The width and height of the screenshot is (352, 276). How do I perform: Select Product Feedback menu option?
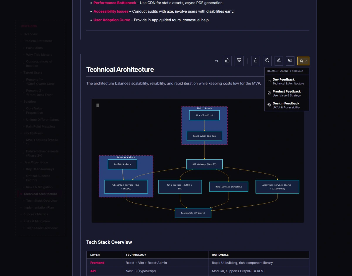(287, 93)
